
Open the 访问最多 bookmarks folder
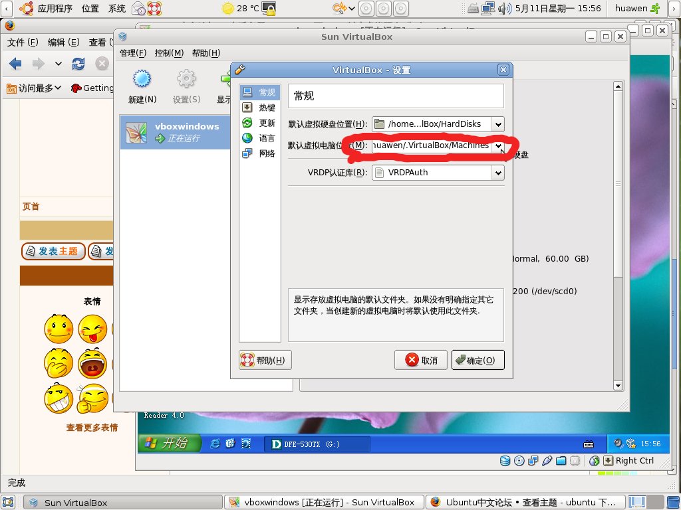[x=34, y=88]
